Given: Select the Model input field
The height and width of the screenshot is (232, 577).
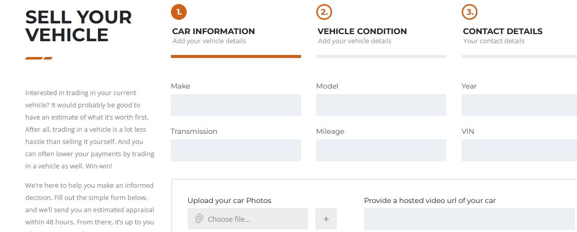Looking at the screenshot, I should tap(381, 105).
